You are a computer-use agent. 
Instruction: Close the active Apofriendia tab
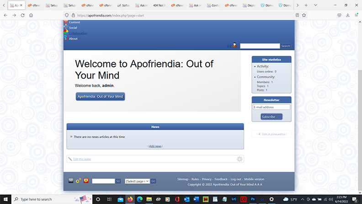(x=21, y=5)
